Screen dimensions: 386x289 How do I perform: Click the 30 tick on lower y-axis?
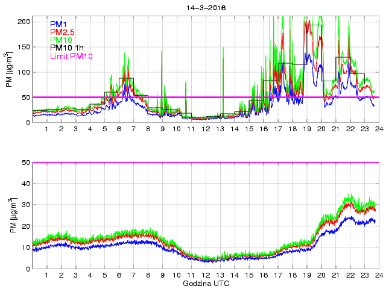pyautogui.click(x=25, y=205)
